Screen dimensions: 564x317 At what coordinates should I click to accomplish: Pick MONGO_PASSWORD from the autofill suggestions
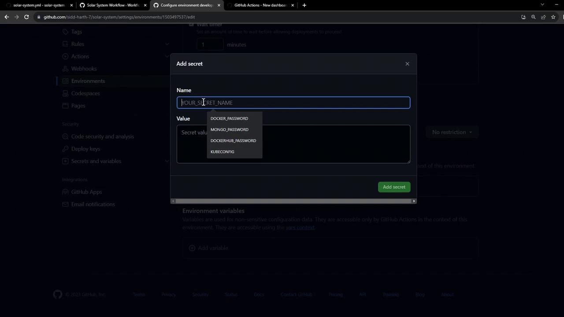click(x=230, y=129)
